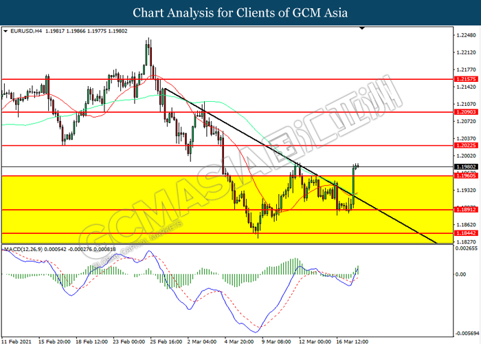Image resolution: width=481 pixels, height=344 pixels.
Task: Click the 0.002655 MACD scale value
Action: [x=467, y=248]
